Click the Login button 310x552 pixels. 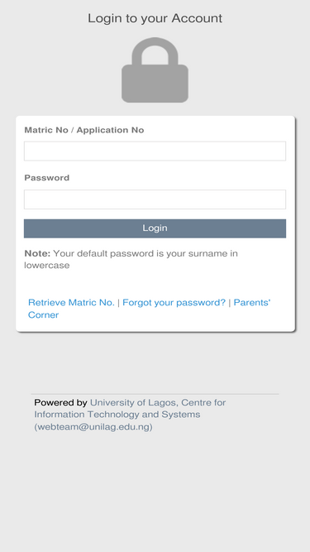[155, 228]
